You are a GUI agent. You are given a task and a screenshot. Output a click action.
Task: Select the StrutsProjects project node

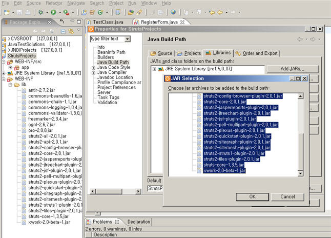tap(22, 56)
